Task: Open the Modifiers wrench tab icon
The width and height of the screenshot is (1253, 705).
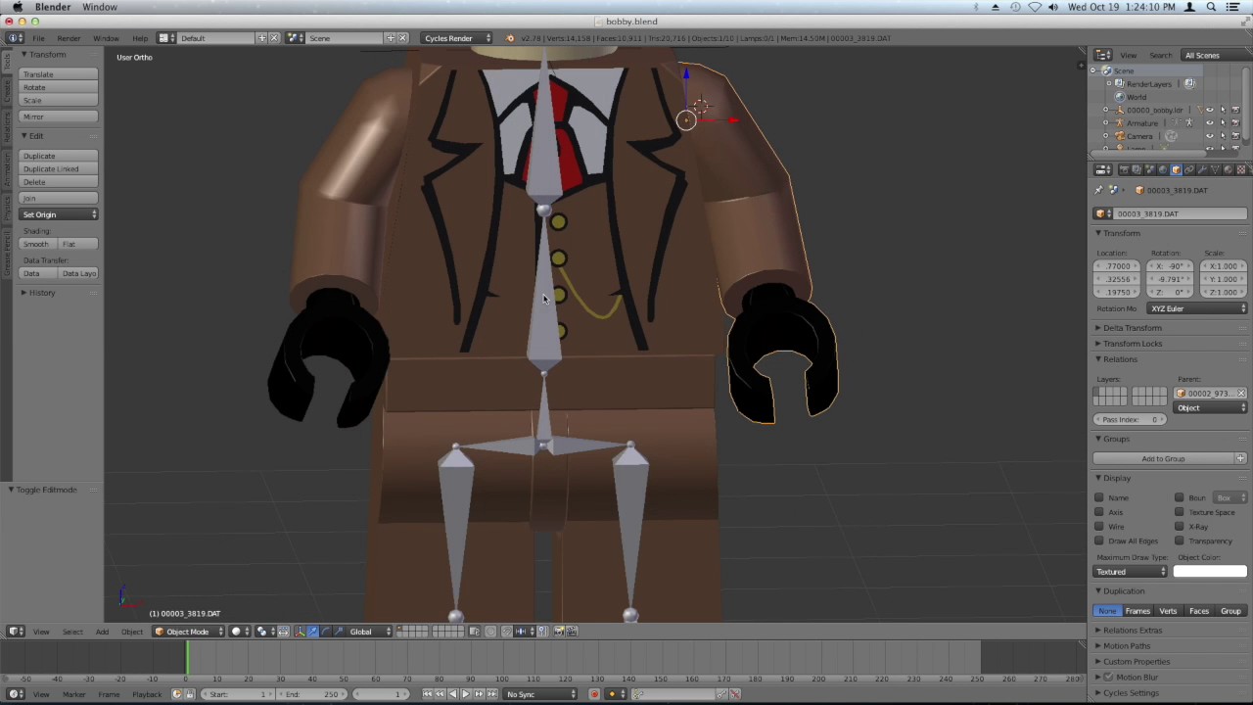Action: [1202, 169]
